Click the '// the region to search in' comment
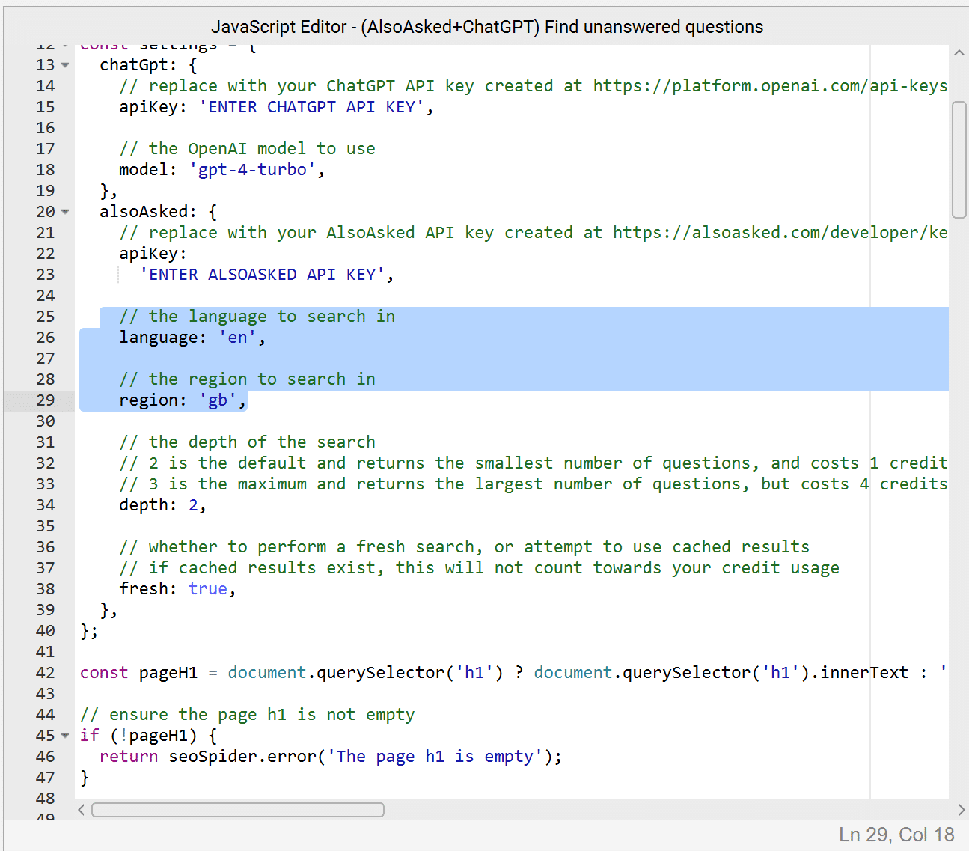 [247, 379]
